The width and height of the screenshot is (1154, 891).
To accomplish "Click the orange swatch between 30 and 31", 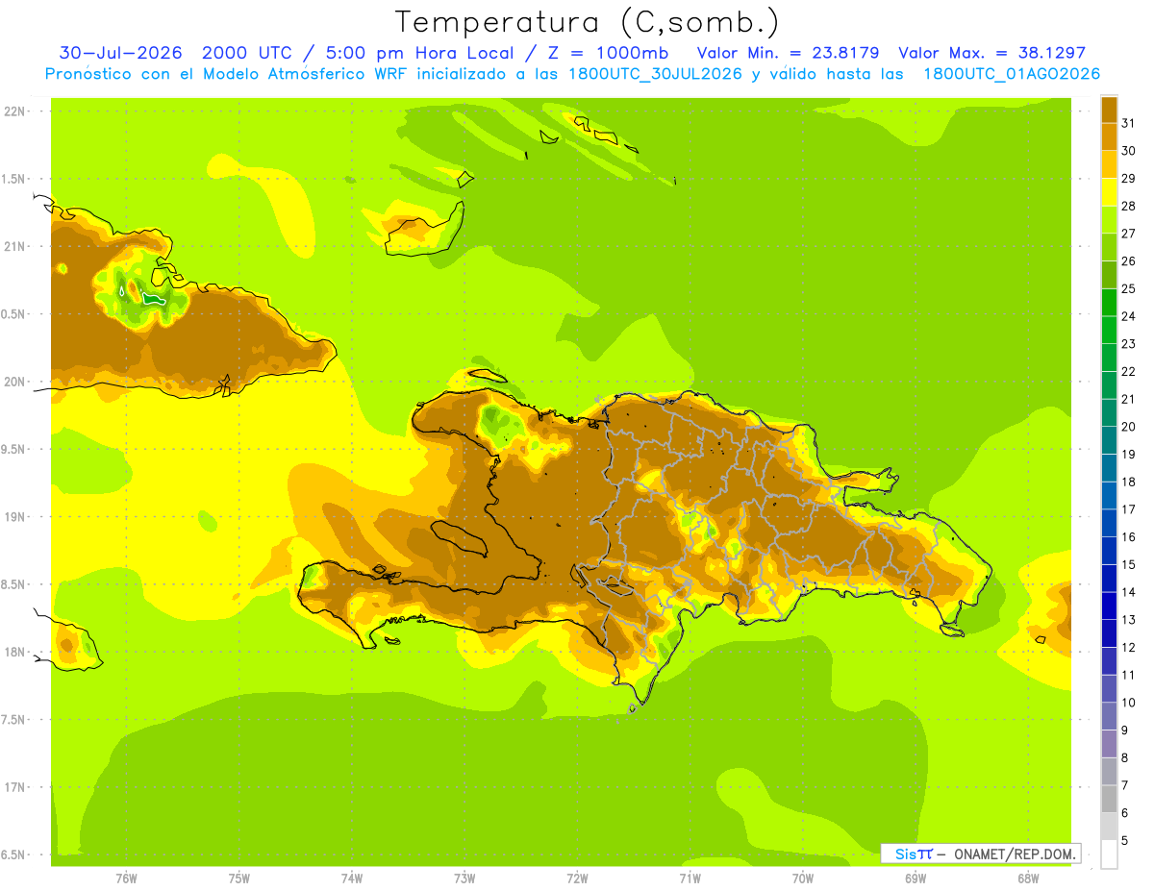I will point(1109,136).
